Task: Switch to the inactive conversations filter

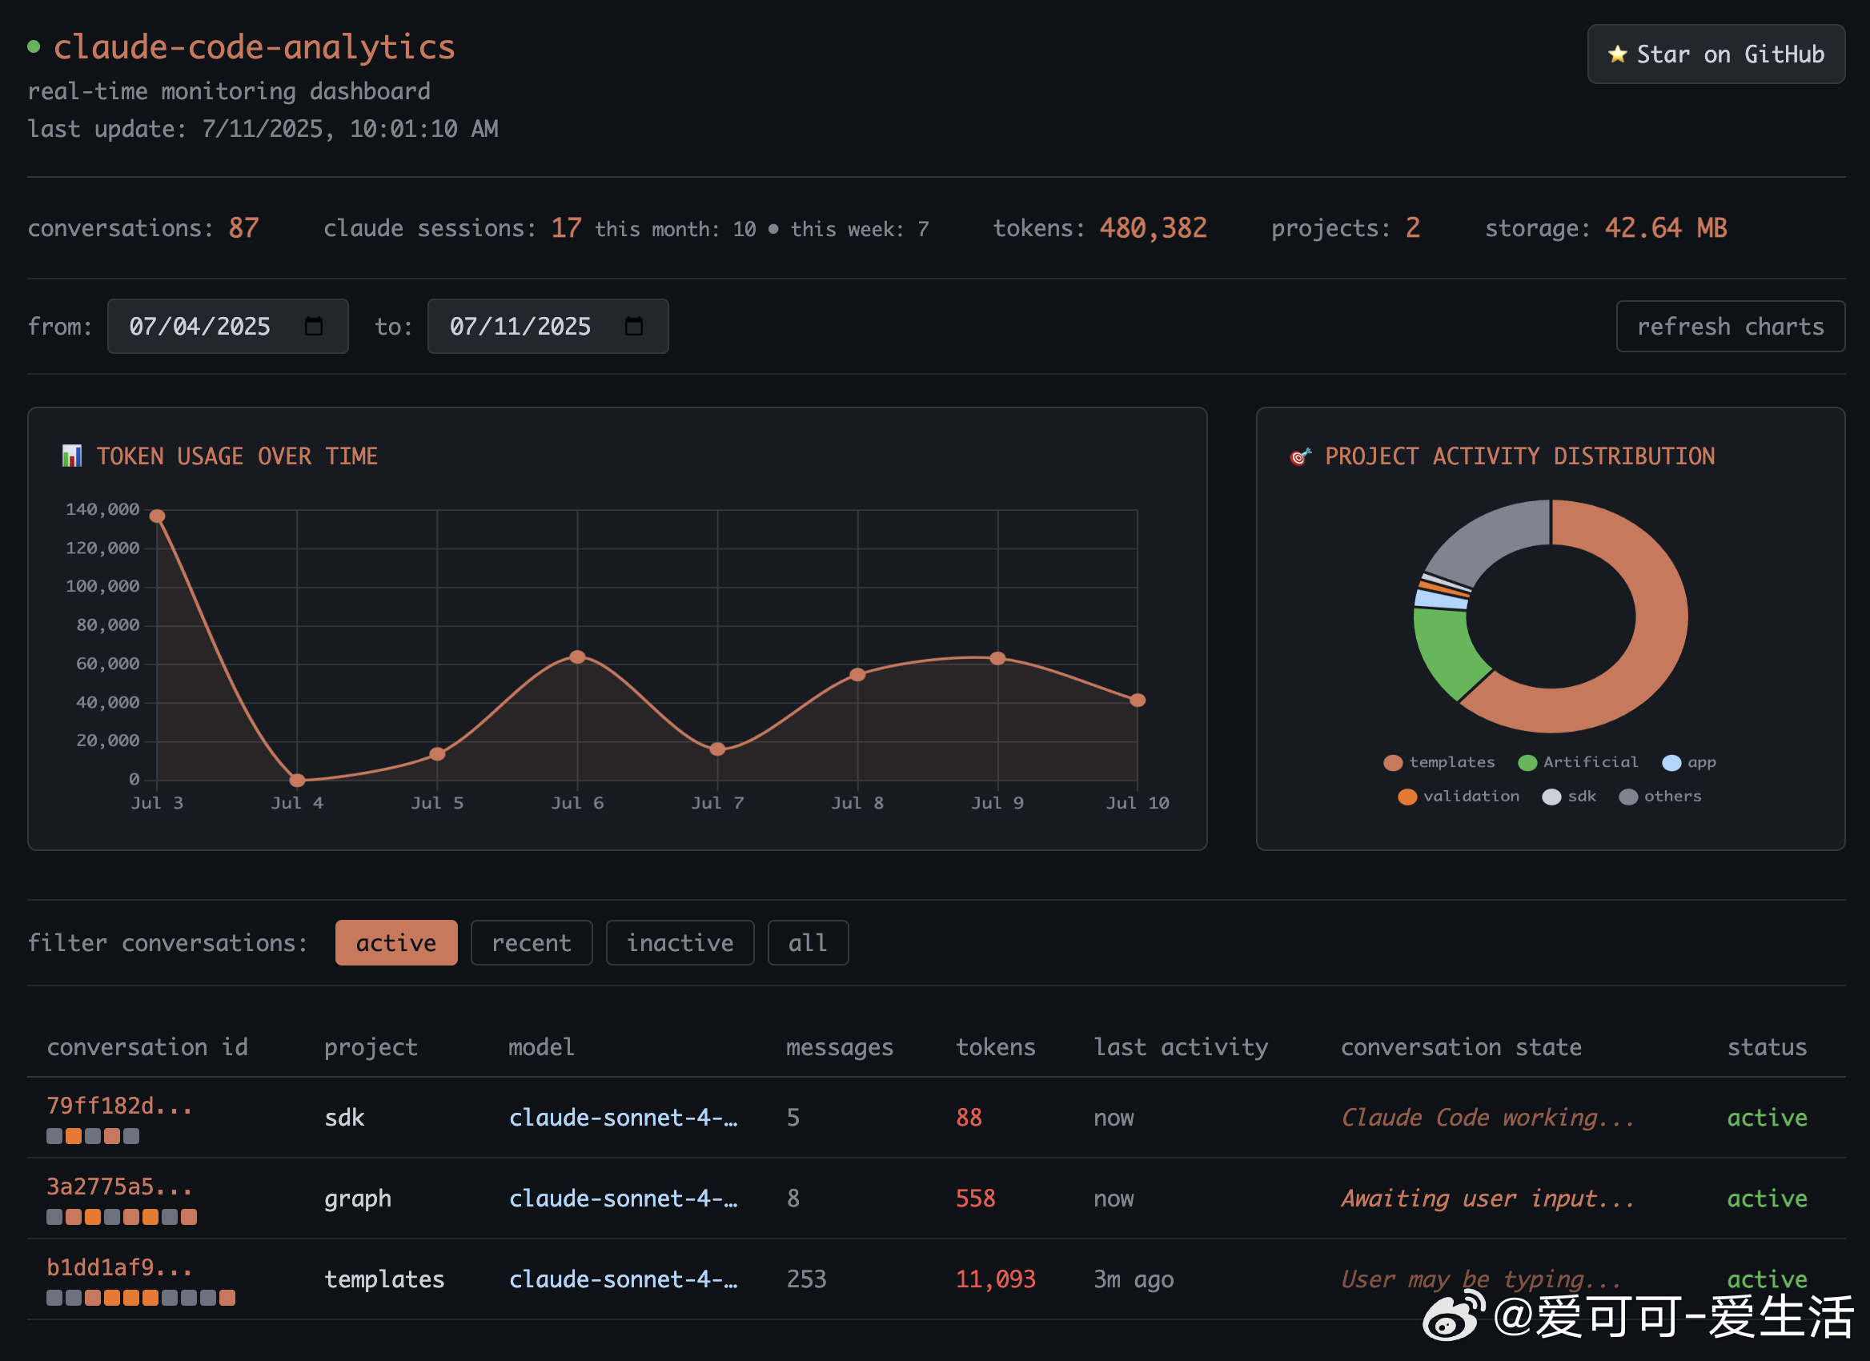Action: [x=680, y=942]
